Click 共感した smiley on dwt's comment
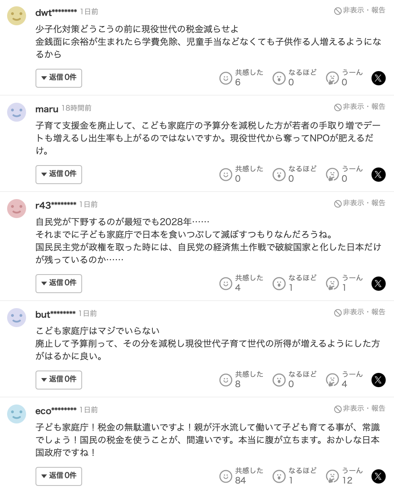Screen dimensions: 394x493 [x=225, y=78]
